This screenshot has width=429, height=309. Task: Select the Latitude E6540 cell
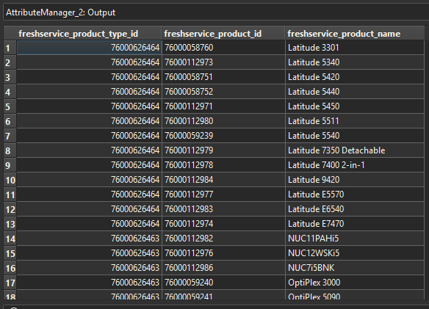pos(355,209)
